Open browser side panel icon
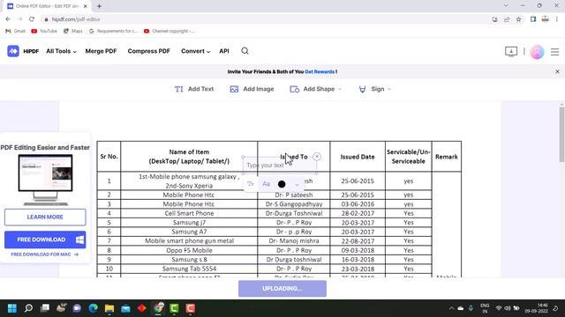Screen dimensions: 565x317 [533, 19]
